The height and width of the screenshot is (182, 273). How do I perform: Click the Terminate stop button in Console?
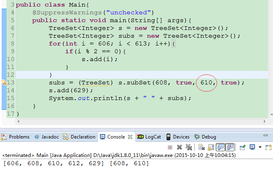pos(170,148)
